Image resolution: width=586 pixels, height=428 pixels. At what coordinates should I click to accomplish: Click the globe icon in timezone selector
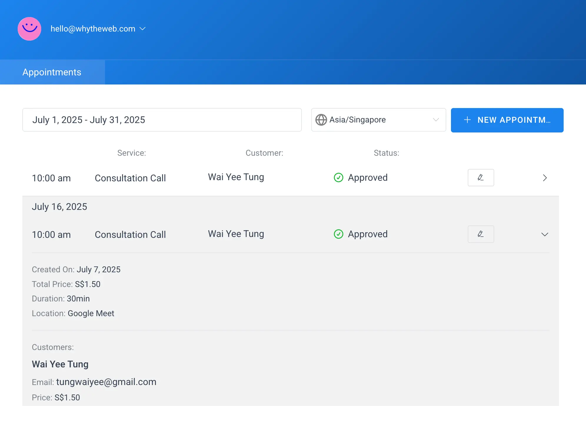tap(321, 120)
